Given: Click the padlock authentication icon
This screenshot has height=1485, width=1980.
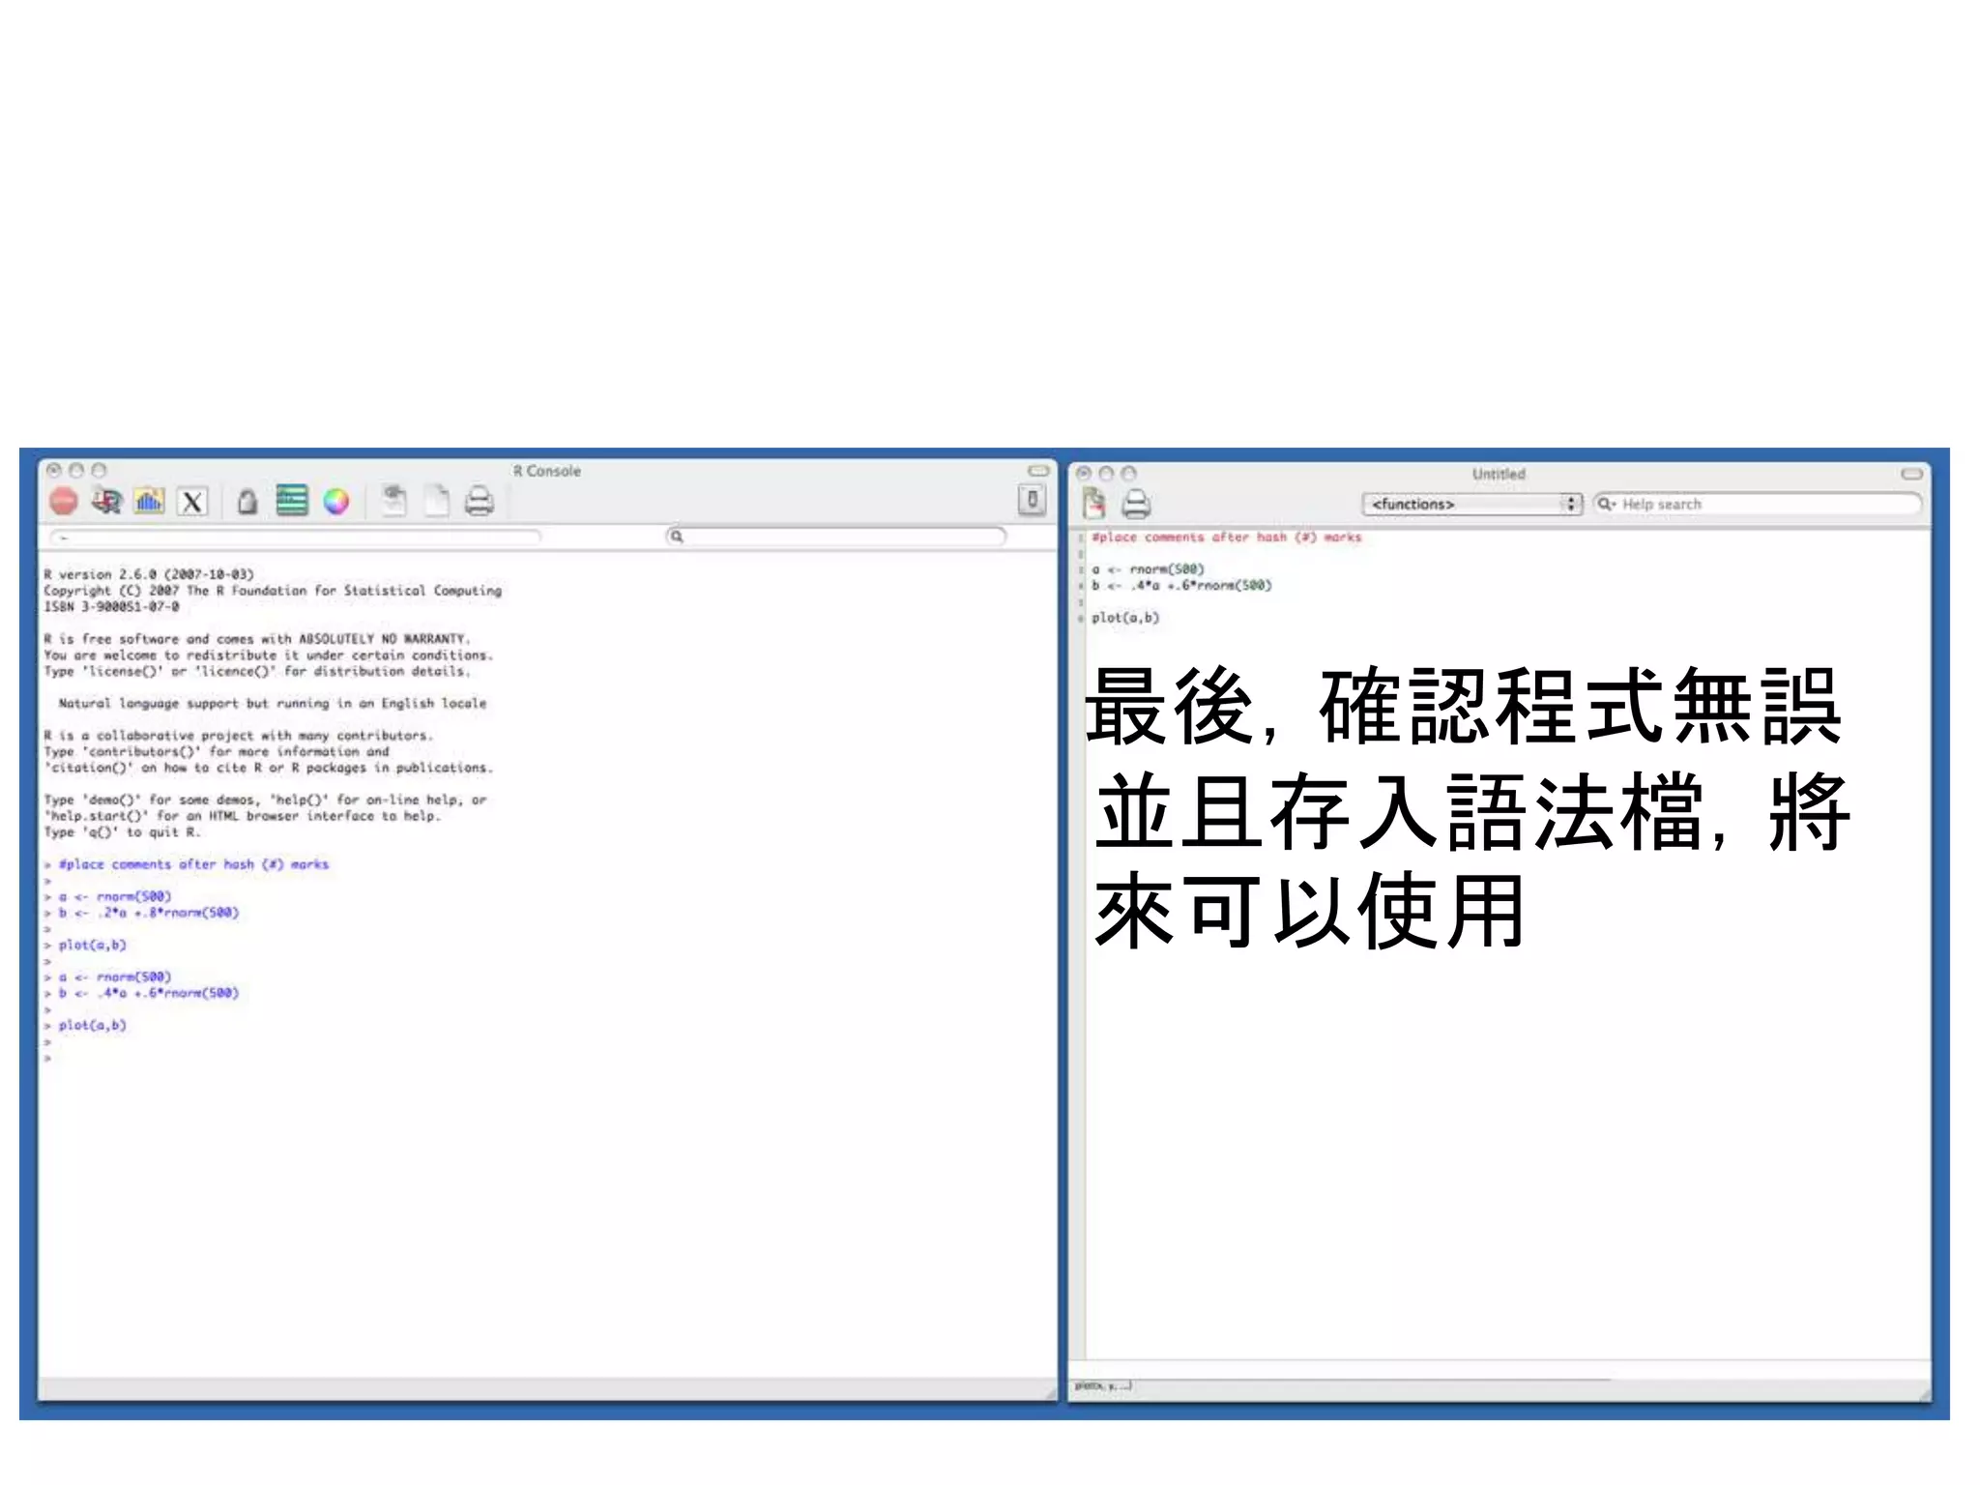Looking at the screenshot, I should click(247, 501).
